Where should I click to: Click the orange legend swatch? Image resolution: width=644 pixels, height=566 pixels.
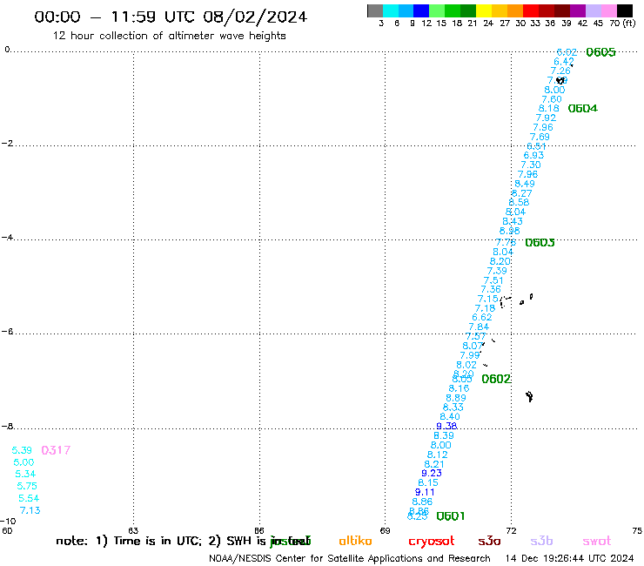click(x=514, y=10)
